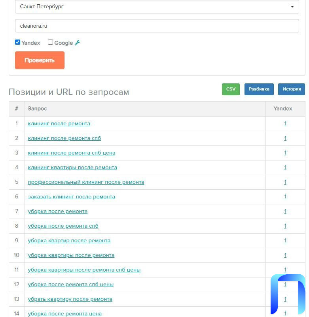Open query link клининг после ремонта

pyautogui.click(x=59, y=124)
